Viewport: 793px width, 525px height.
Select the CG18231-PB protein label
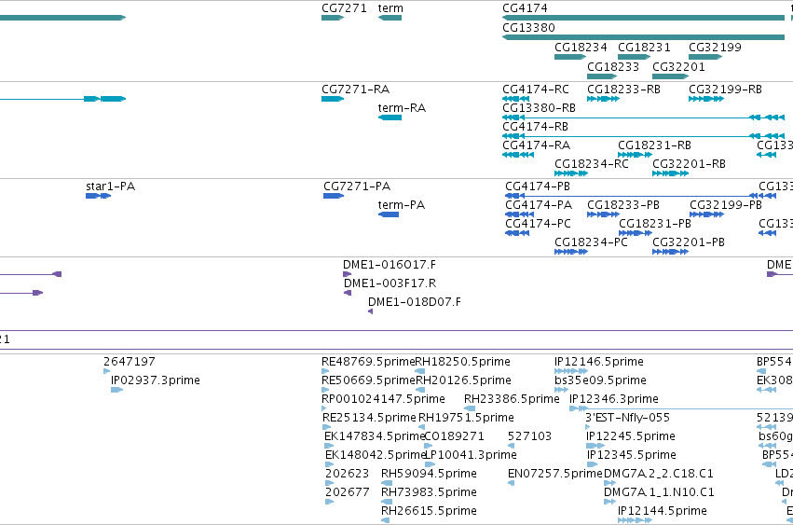tap(655, 225)
